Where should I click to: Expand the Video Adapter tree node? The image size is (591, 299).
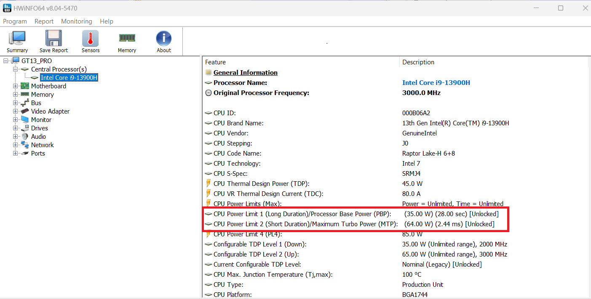pos(15,111)
